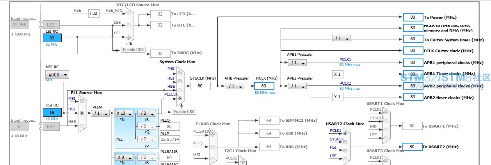The width and height of the screenshot is (491, 165).
Task: Select LSE in USART2 Clock Mux
Action: pyautogui.click(x=345, y=159)
